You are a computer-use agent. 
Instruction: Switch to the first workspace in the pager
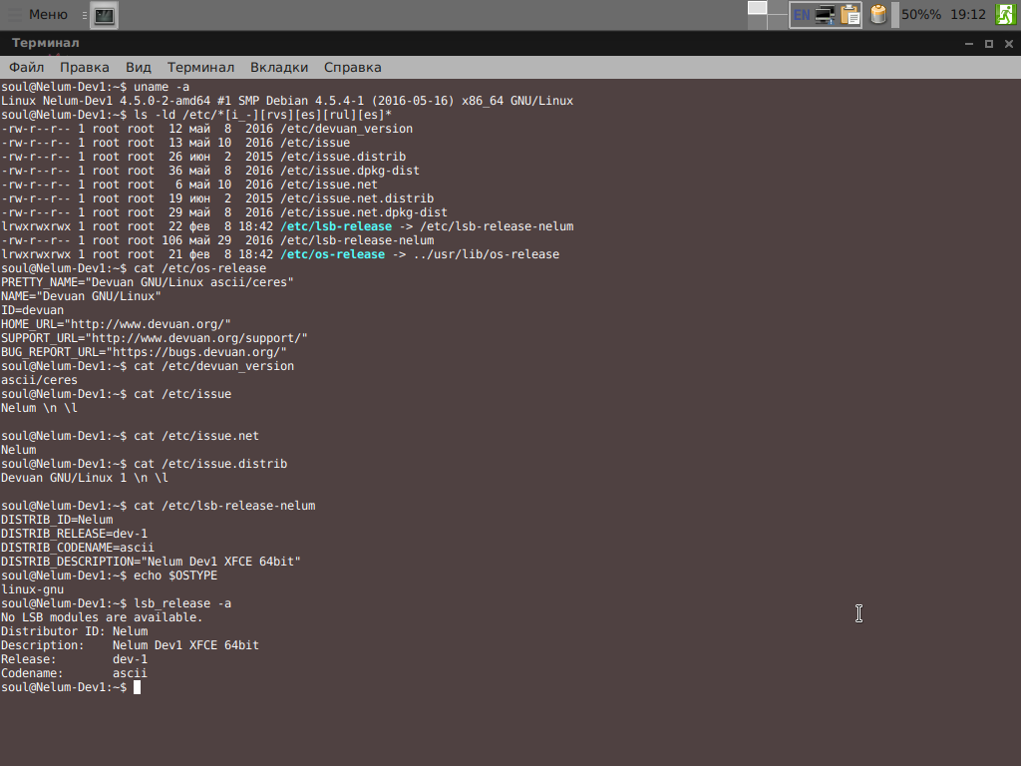[757, 8]
